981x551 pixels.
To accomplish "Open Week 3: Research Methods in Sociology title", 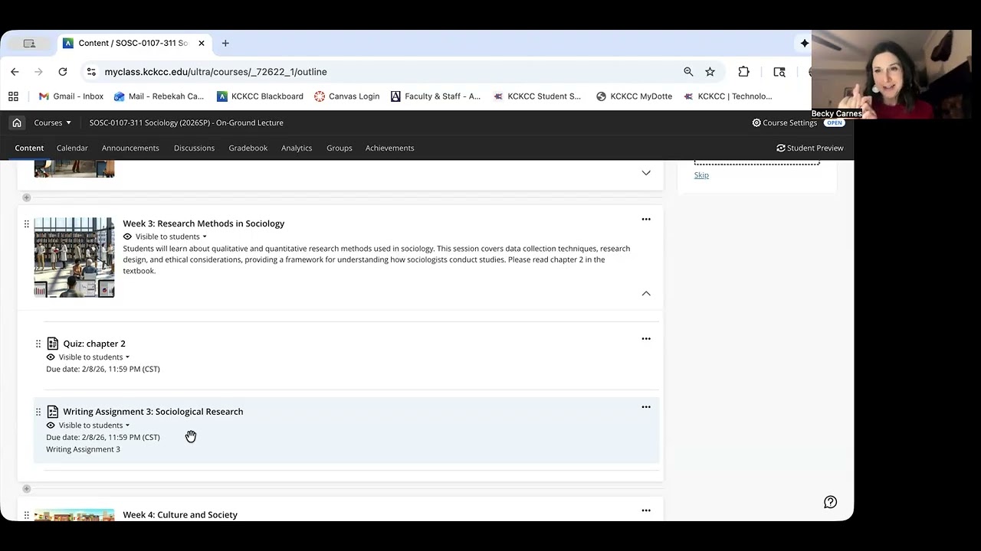I will tap(203, 223).
